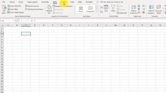This screenshot has height=93, width=166.
Task: Convert cells to Geography data type
Action: click(x=90, y=9)
